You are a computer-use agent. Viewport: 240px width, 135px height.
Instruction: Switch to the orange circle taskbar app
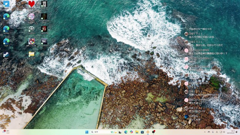pyautogui.click(x=148, y=132)
